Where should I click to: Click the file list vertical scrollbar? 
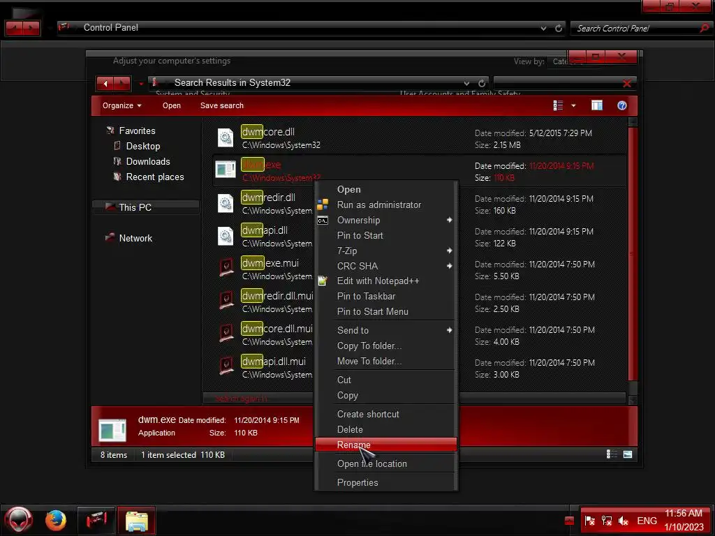pyautogui.click(x=633, y=255)
